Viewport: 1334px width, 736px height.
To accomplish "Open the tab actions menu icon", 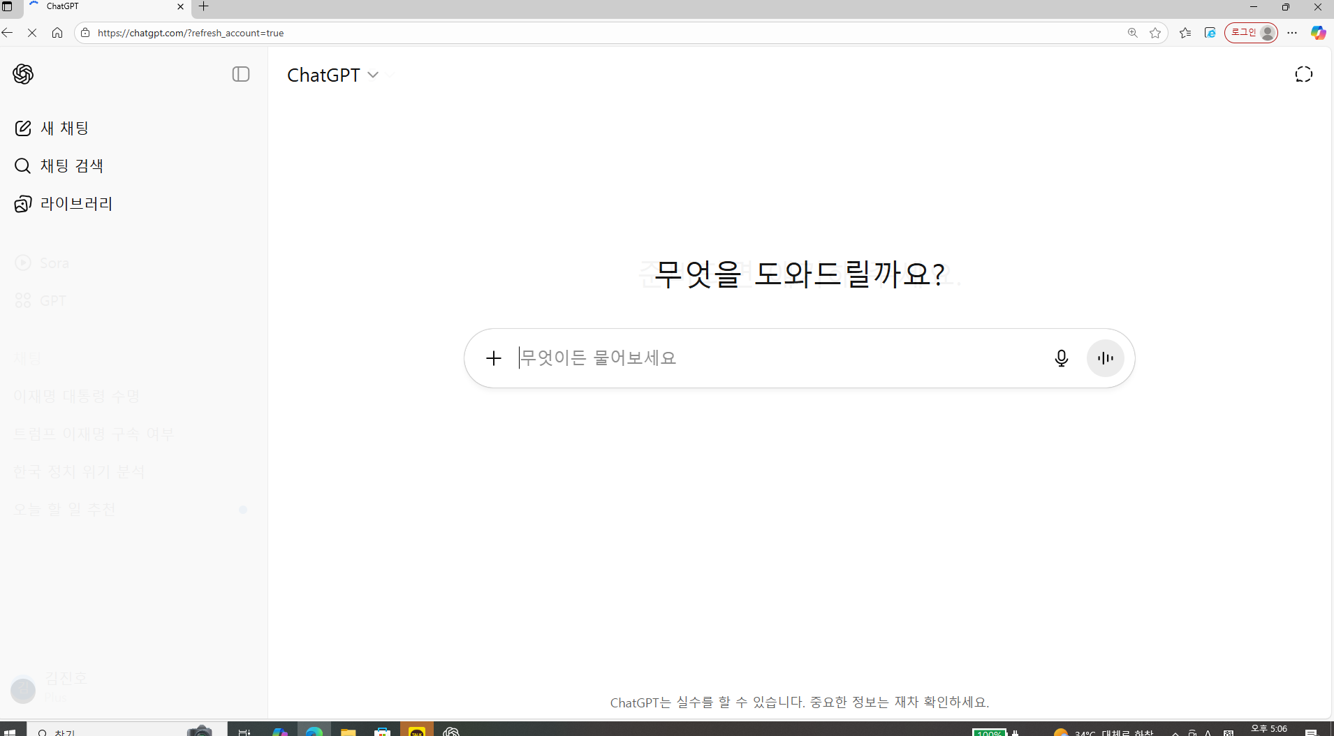I will (x=8, y=6).
